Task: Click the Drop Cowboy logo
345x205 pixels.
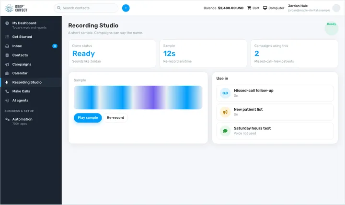Action: tap(16, 8)
